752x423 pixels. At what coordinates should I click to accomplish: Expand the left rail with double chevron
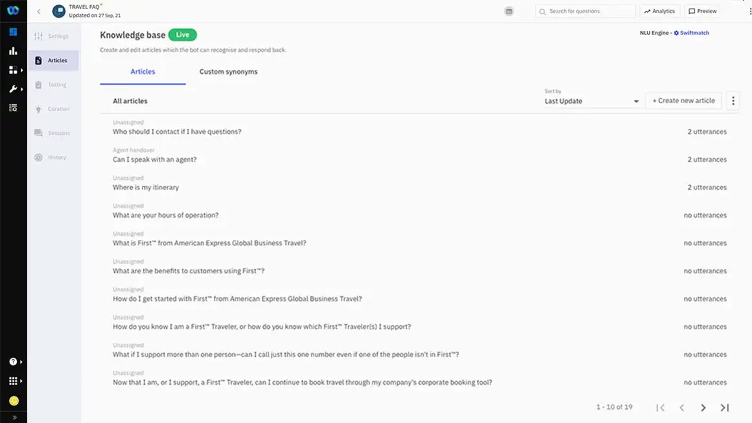(14, 417)
